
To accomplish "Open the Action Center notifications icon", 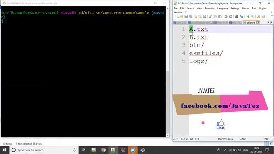I will [267, 150].
